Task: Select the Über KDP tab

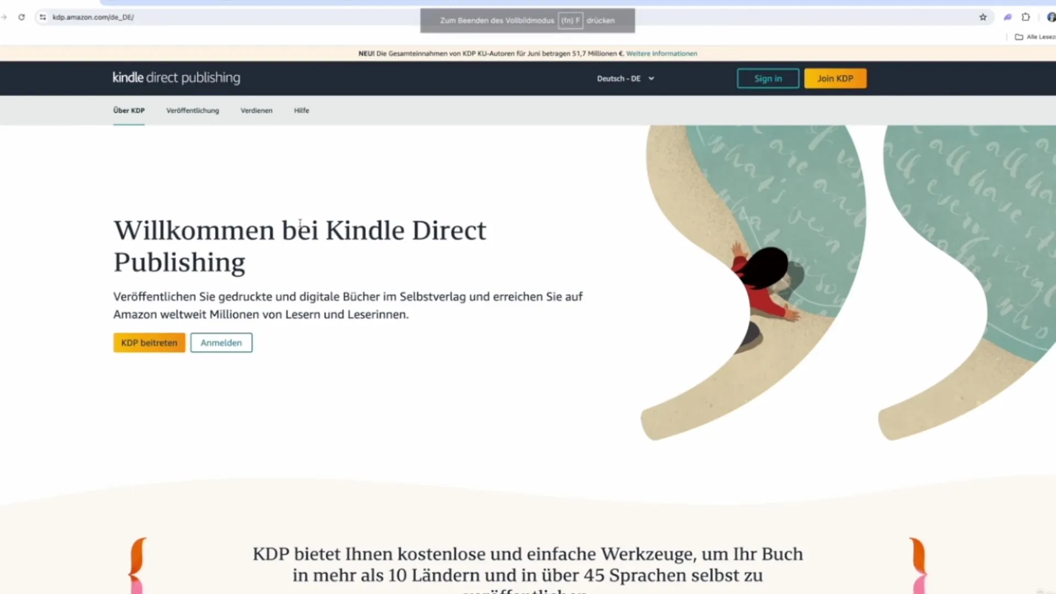Action: tap(128, 111)
